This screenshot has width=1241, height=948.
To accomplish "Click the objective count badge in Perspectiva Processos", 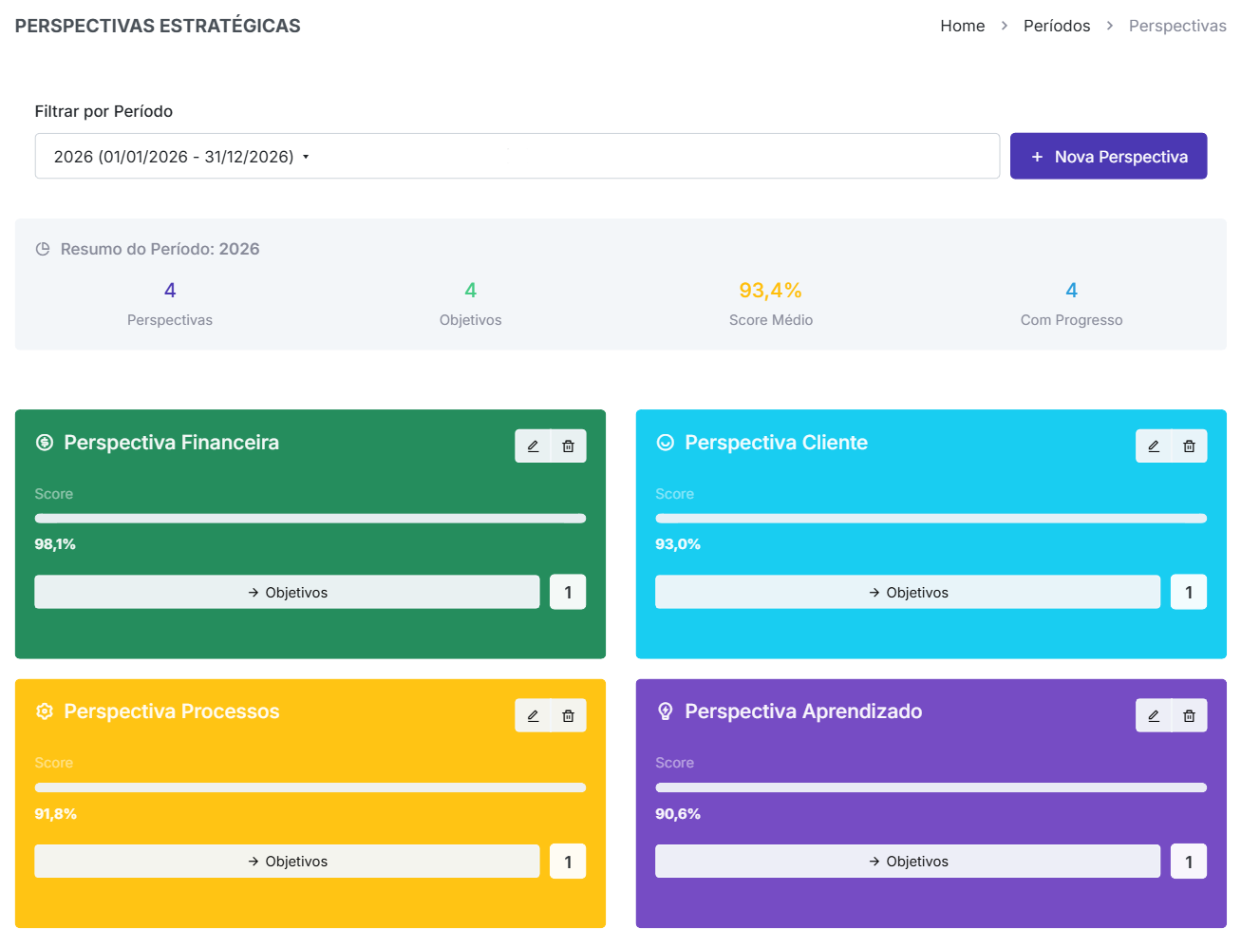I will (x=568, y=862).
